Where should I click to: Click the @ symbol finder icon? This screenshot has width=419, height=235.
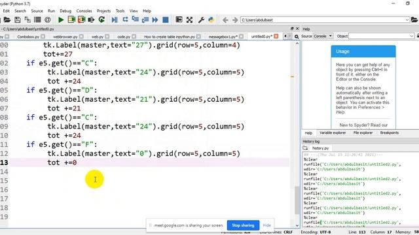pyautogui.click(x=48, y=20)
